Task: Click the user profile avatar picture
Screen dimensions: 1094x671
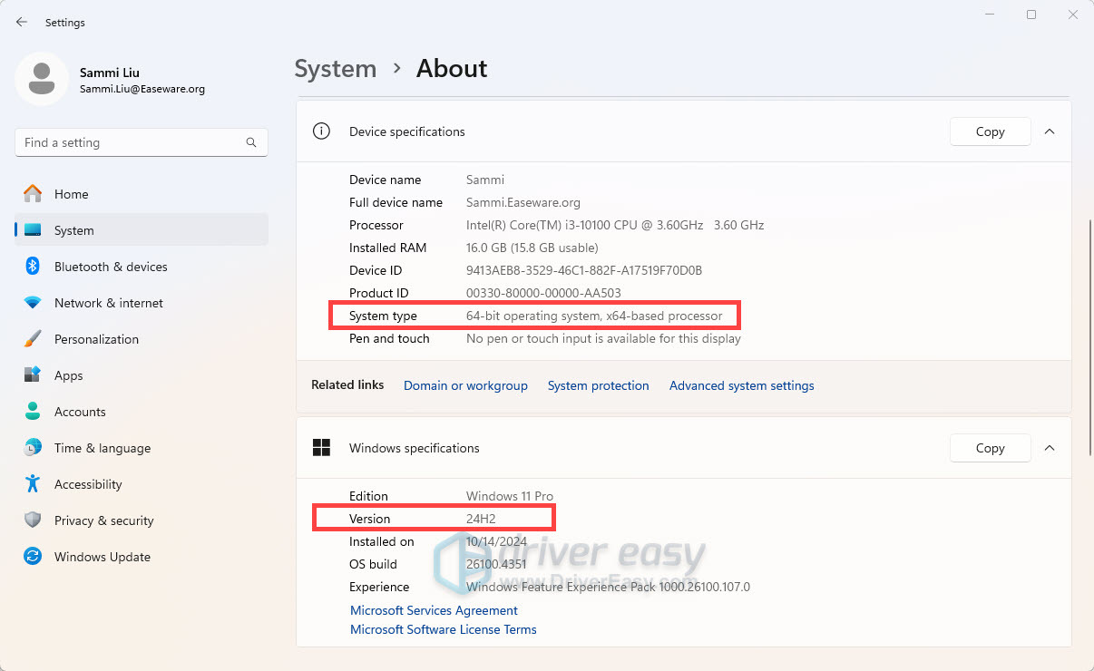Action: [x=42, y=79]
